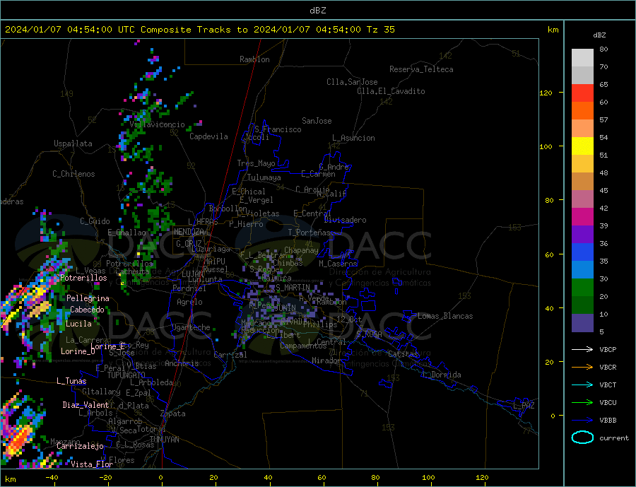
Task: Click the 'Lucila' white map label
Action: 78,324
